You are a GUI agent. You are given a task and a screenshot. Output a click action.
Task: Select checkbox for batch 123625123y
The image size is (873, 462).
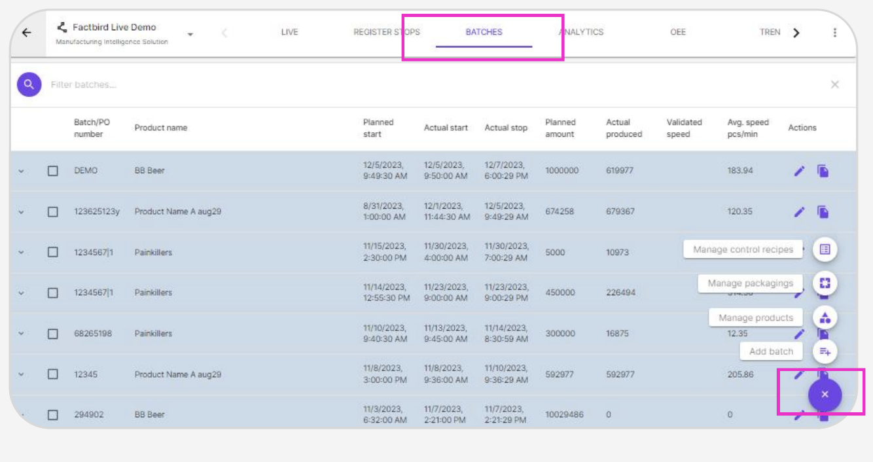pyautogui.click(x=53, y=212)
